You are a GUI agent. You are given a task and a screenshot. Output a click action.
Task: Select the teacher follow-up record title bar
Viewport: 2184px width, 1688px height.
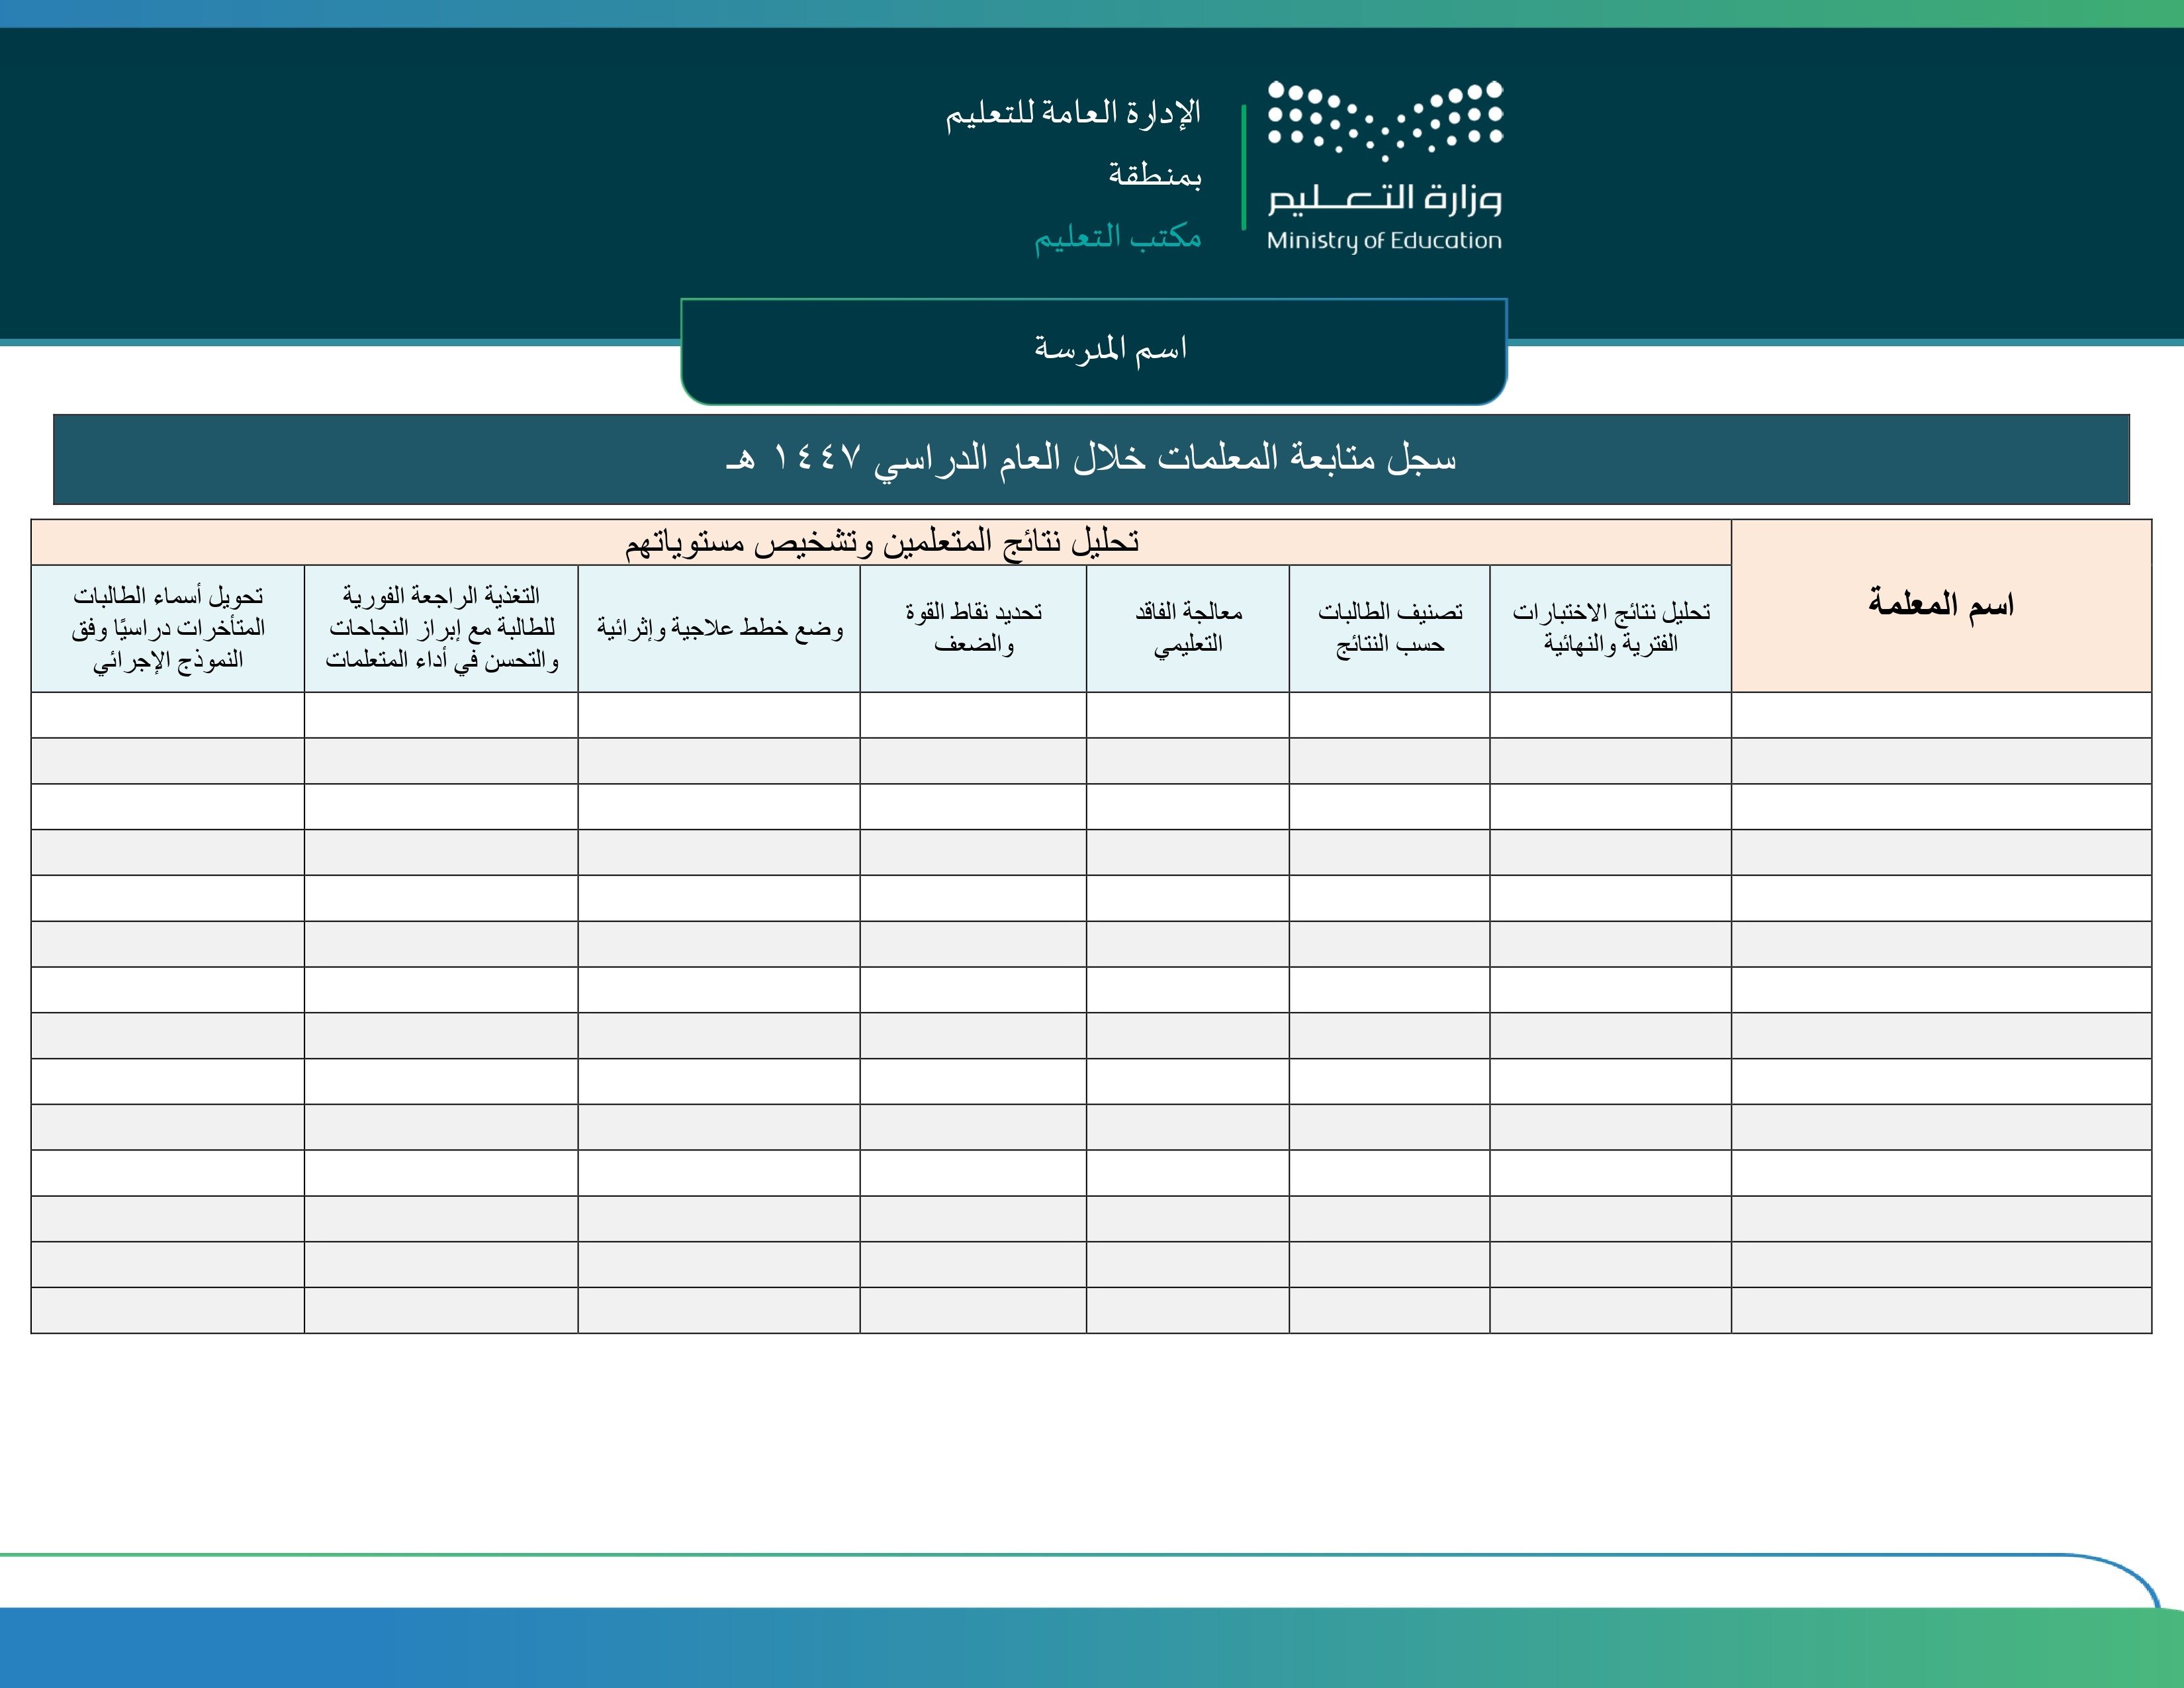coord(1091,459)
